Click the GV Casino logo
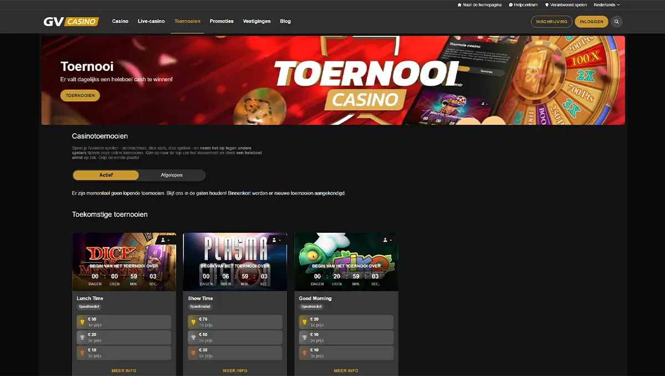Viewport: 665px width, 376px height. 71,22
